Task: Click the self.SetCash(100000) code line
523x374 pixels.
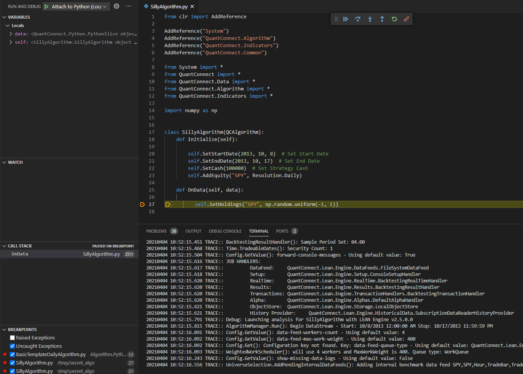Action: tap(248, 168)
